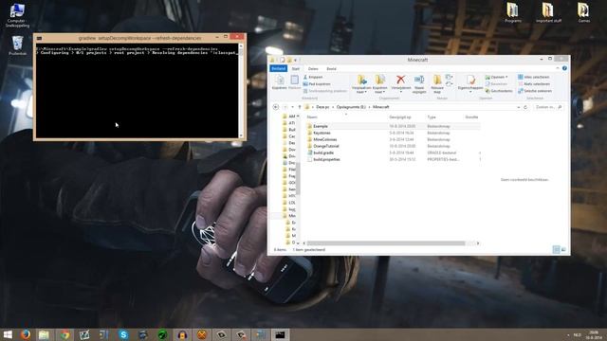Open Firefox from the taskbar
The height and width of the screenshot is (341, 607).
click(26, 334)
